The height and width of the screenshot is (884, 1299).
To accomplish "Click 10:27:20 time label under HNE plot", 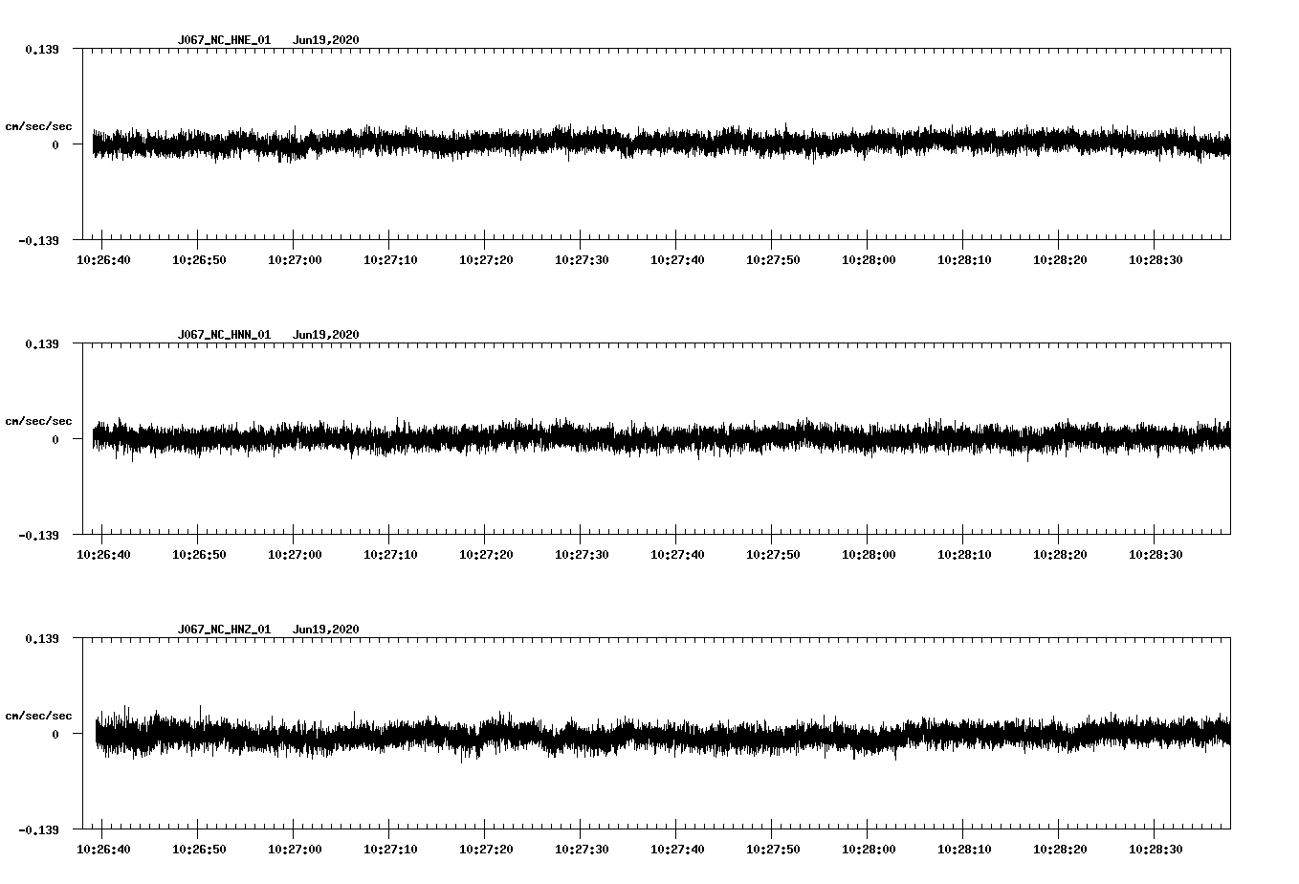I will pos(486,260).
